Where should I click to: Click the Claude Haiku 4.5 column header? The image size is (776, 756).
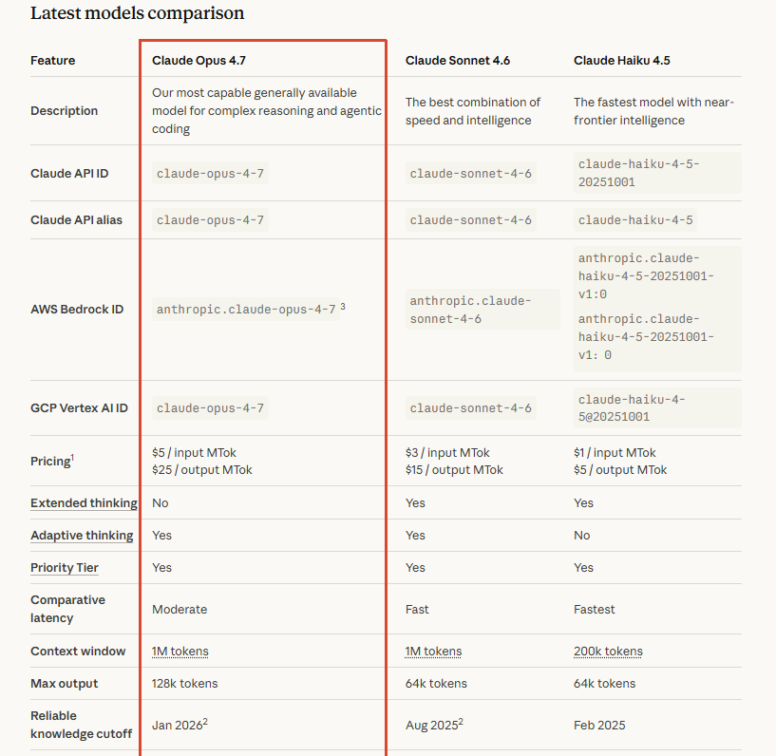[622, 61]
